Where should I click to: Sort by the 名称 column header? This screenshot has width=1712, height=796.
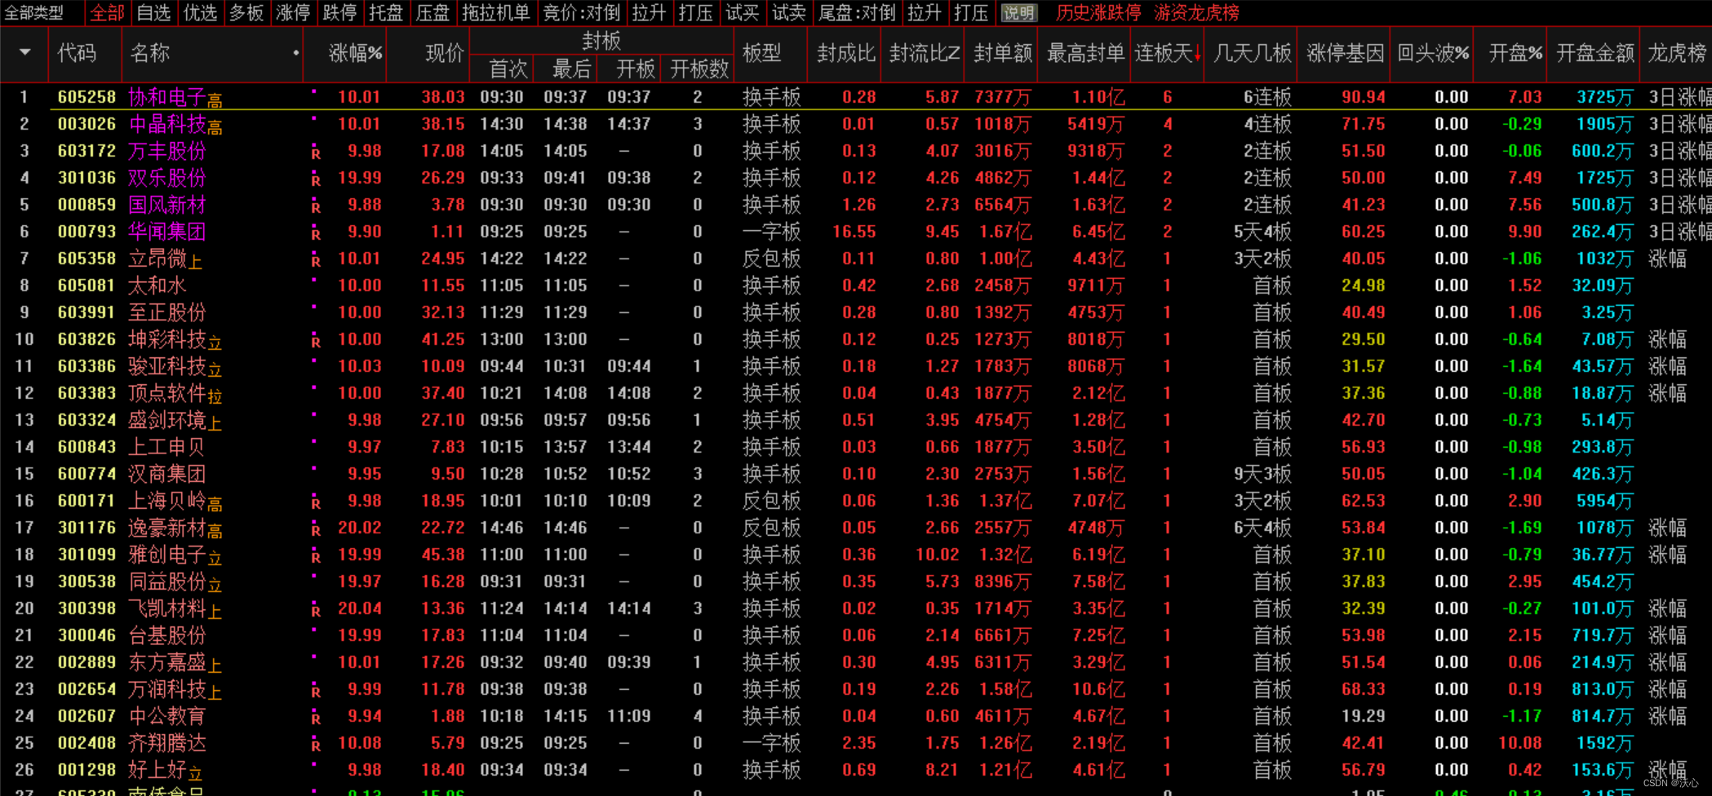[150, 53]
